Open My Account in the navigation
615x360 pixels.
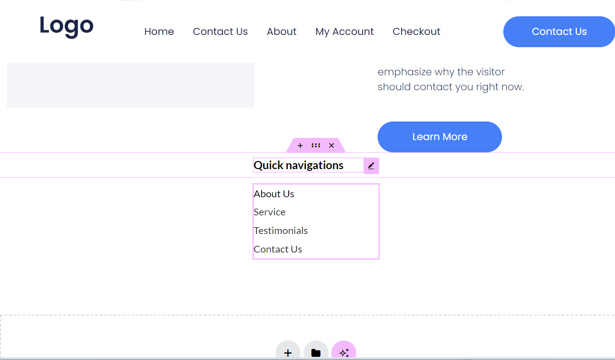[x=344, y=32]
